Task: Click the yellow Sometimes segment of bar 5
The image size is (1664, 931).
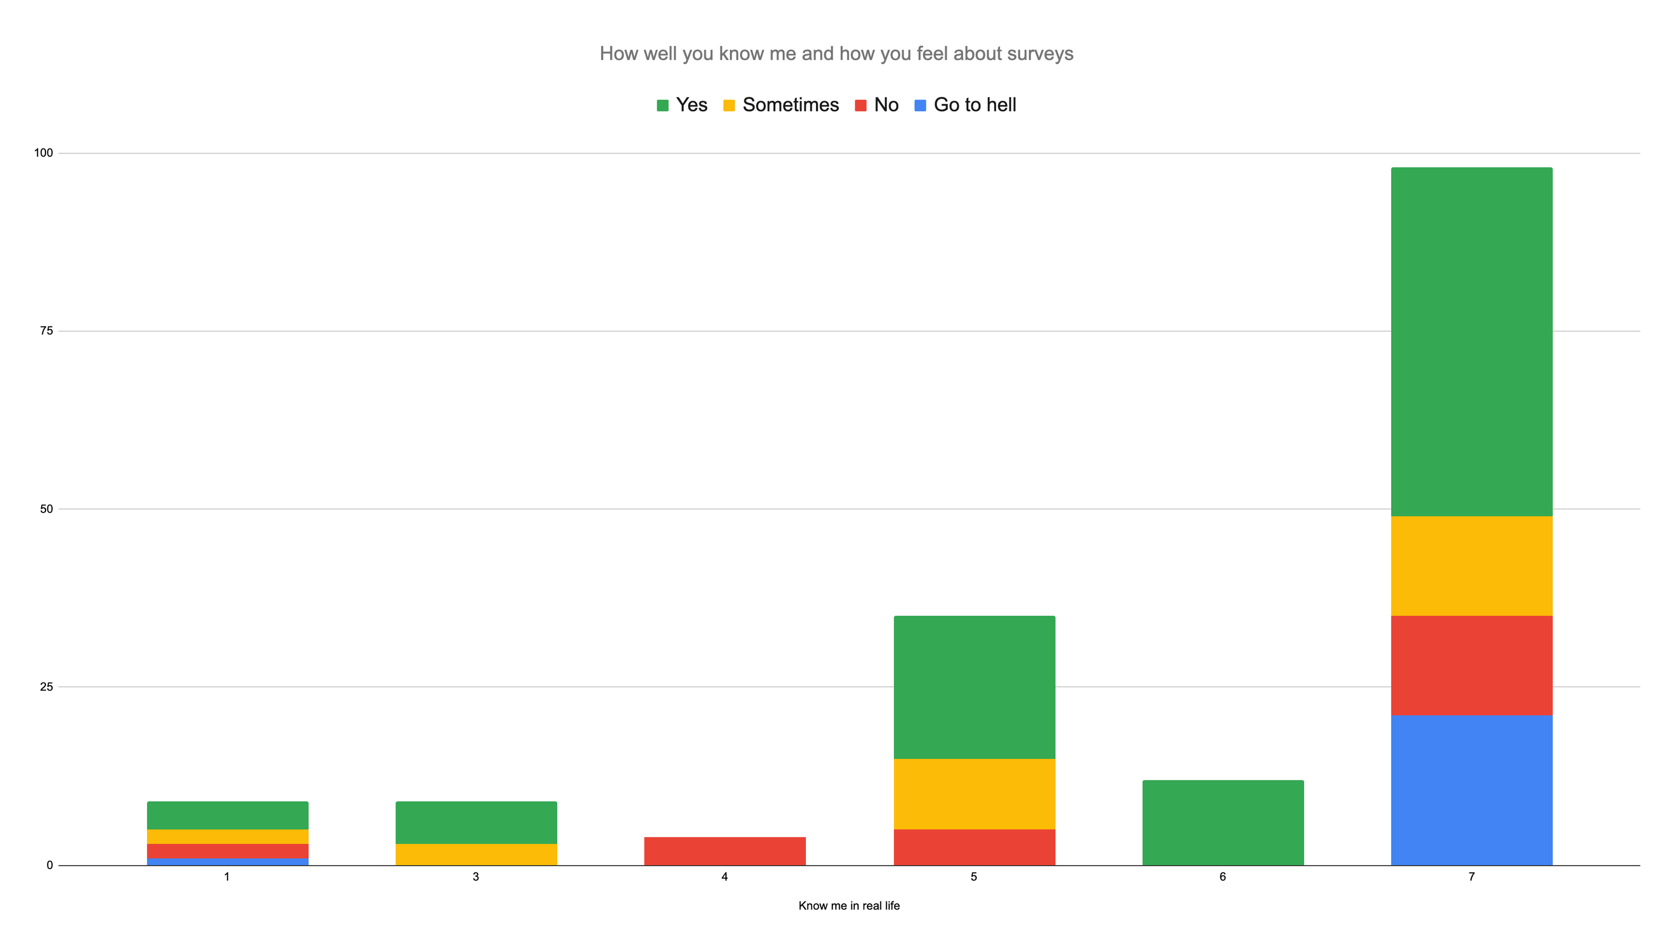Action: (x=974, y=794)
